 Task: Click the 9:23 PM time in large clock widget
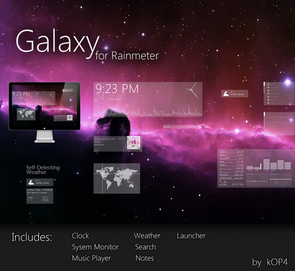[117, 89]
